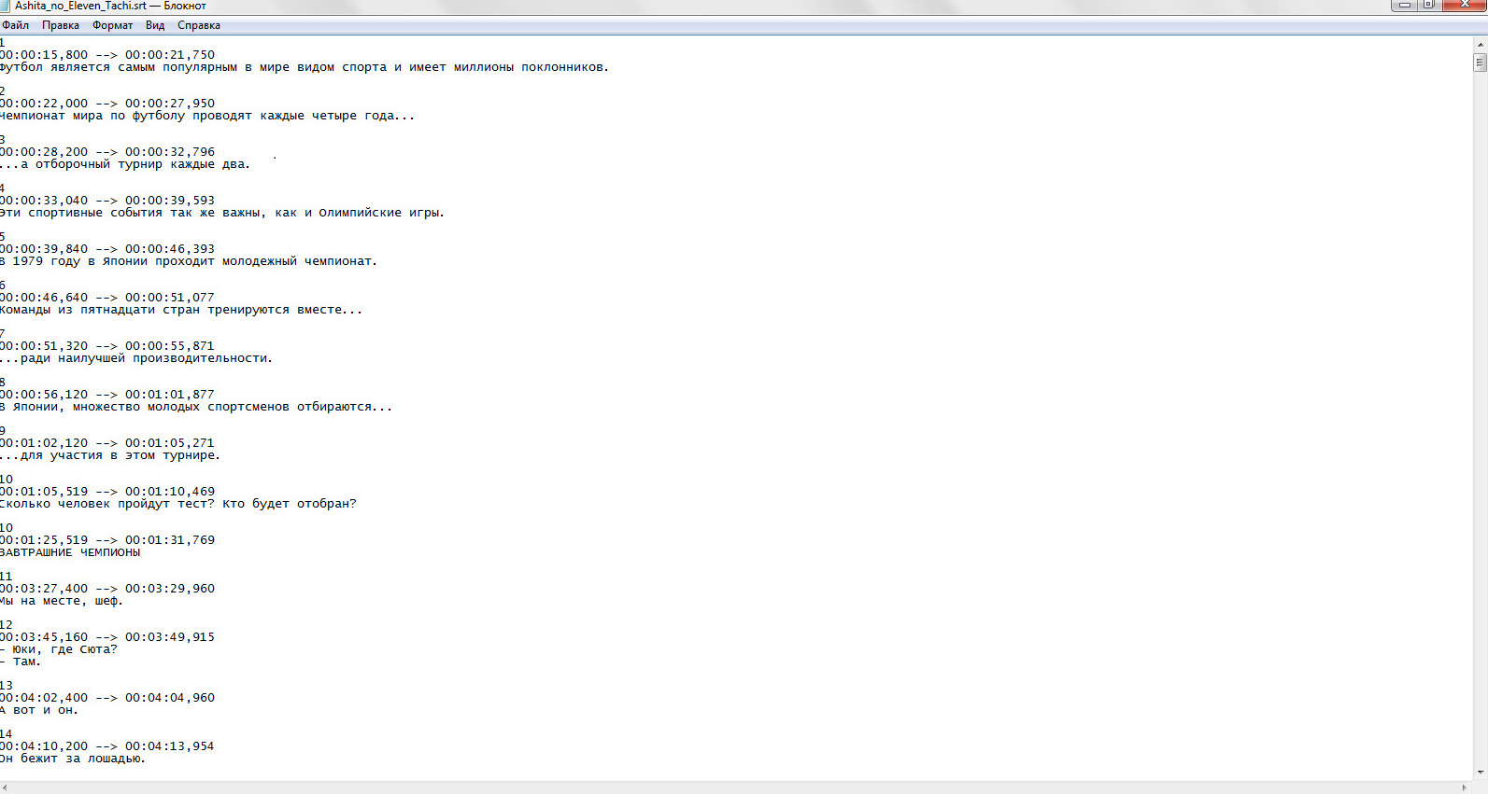Click the horizontal scrollbar right arrow
Viewport: 1488px width, 794px height.
(1464, 787)
